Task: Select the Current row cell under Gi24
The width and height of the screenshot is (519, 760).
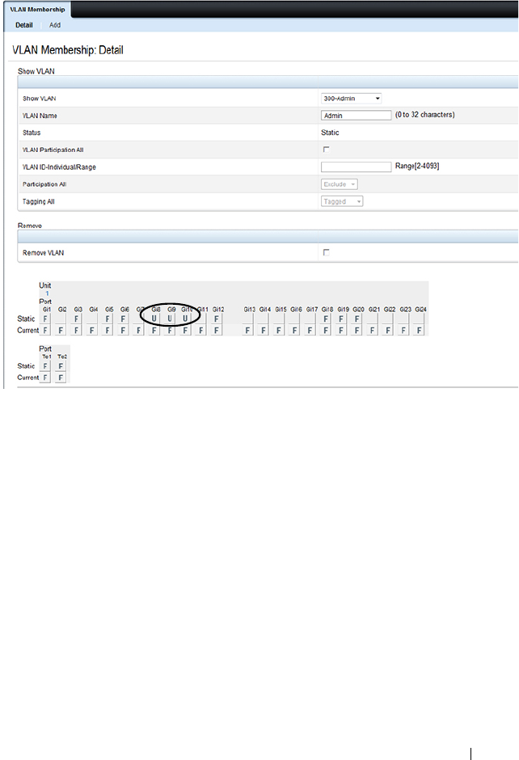Action: (x=420, y=331)
